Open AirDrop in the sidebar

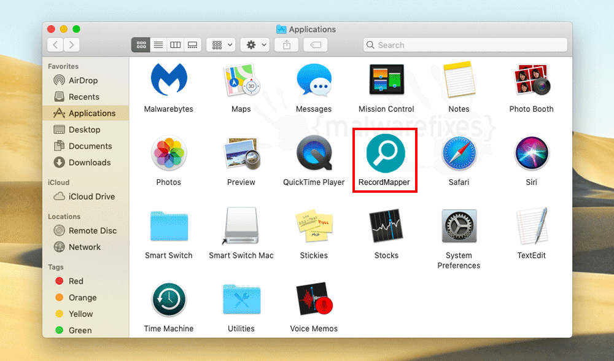86,80
